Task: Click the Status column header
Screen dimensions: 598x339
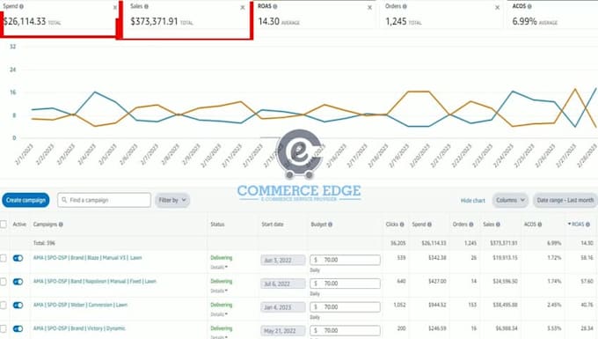Action: pyautogui.click(x=217, y=225)
